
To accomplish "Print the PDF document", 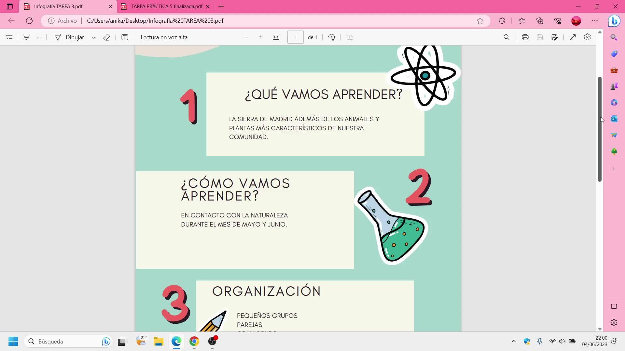I will [x=525, y=37].
